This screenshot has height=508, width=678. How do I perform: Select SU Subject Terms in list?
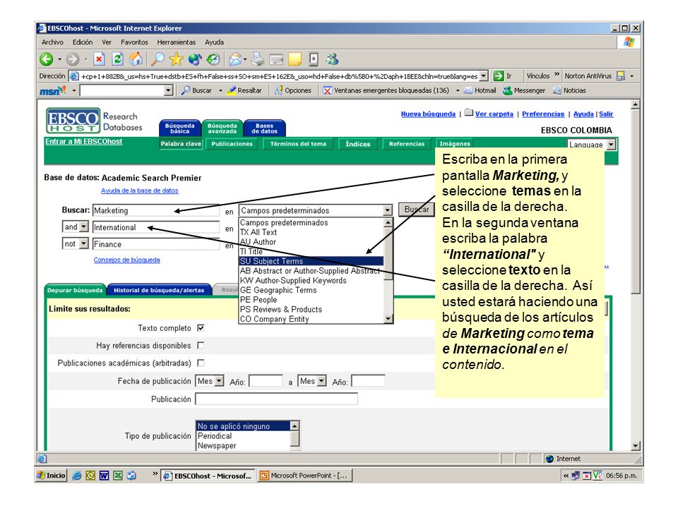(x=311, y=261)
